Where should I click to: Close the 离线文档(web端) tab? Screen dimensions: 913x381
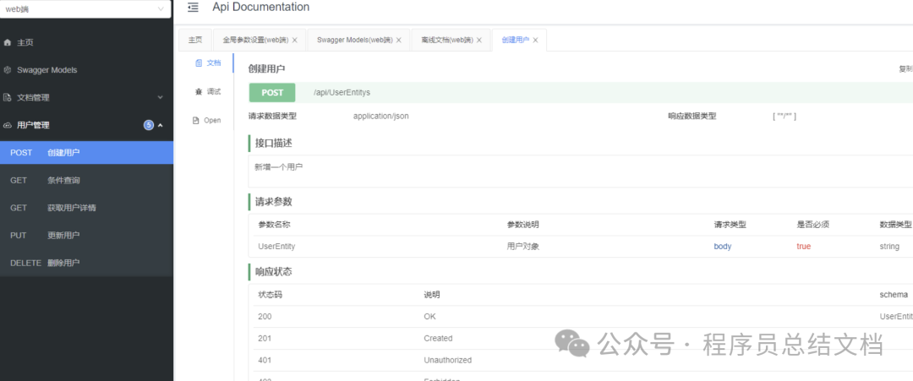coord(479,41)
